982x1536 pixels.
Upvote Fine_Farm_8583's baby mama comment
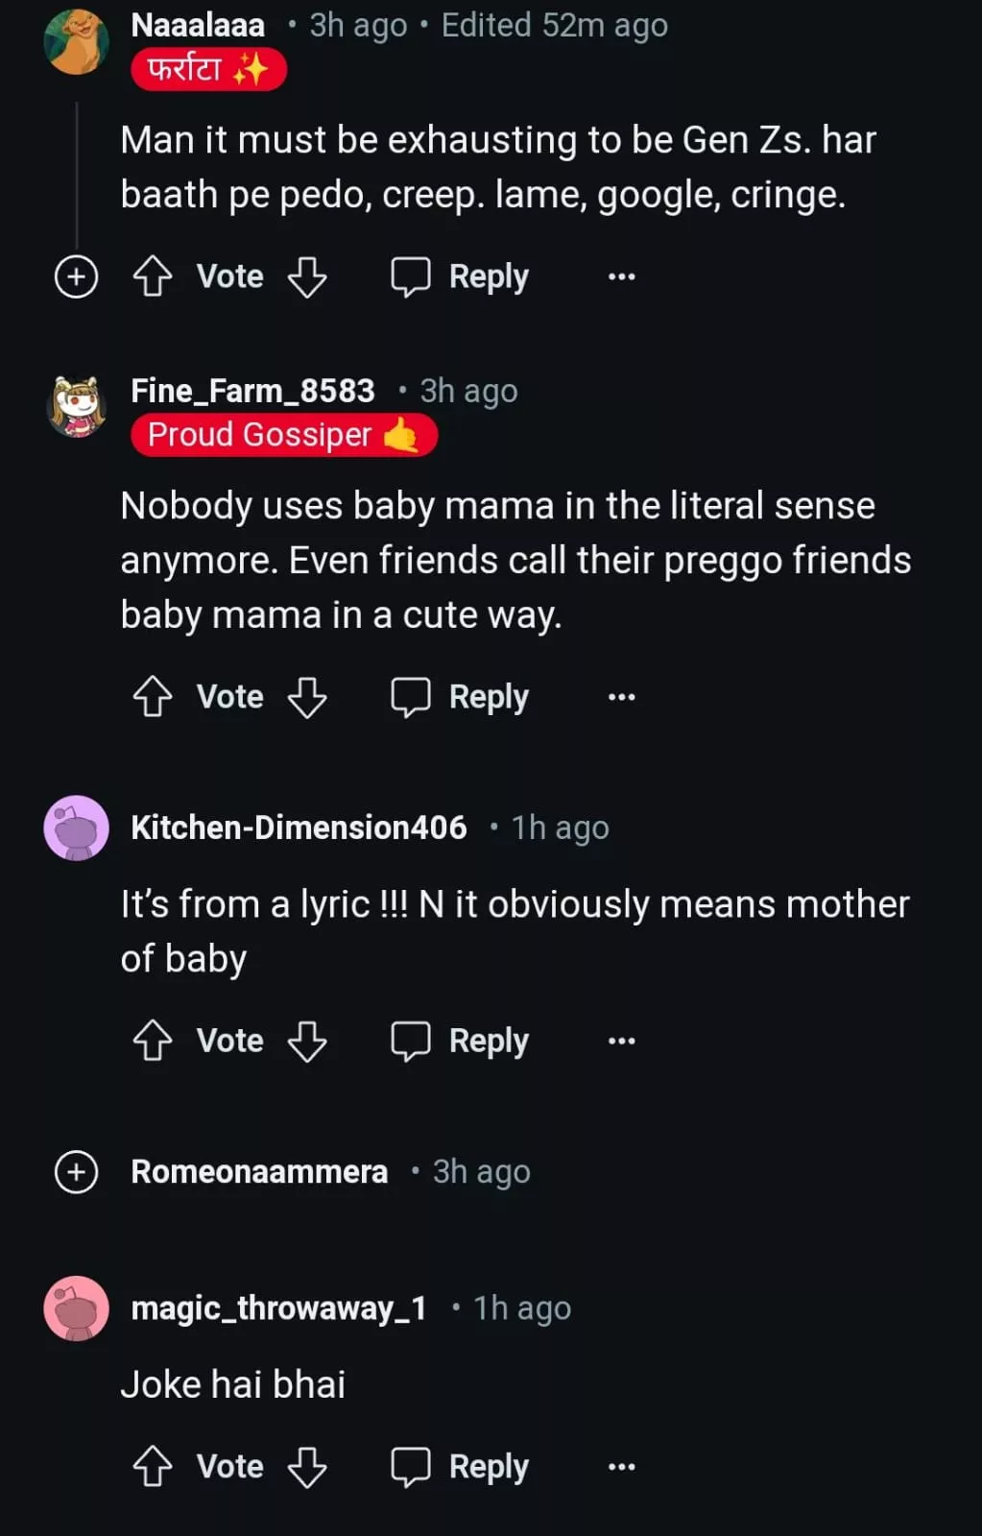(x=152, y=697)
